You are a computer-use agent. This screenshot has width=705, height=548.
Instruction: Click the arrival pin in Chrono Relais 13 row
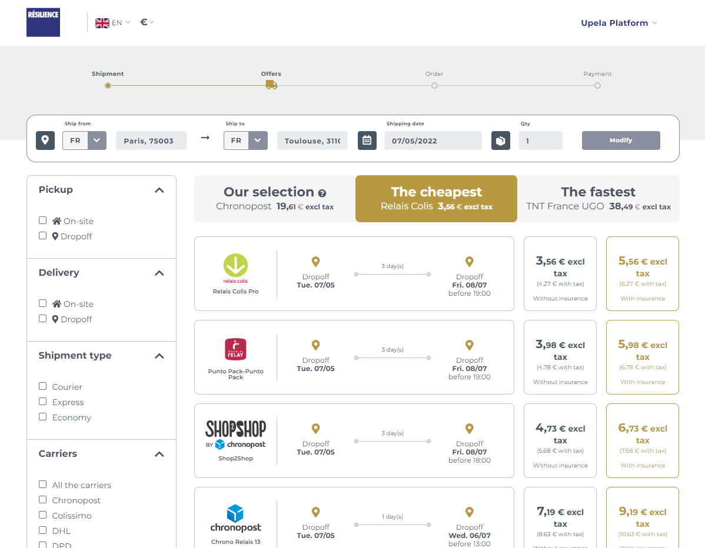tap(470, 512)
